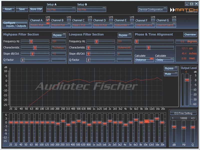The image size is (200, 150).
Task: Click the Lowpass Slope dB/Oct slider handle
Action: 88,54
